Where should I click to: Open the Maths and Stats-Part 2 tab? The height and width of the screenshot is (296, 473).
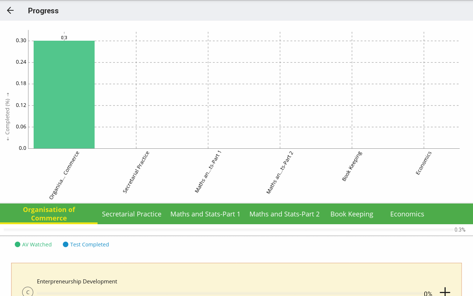(x=284, y=214)
